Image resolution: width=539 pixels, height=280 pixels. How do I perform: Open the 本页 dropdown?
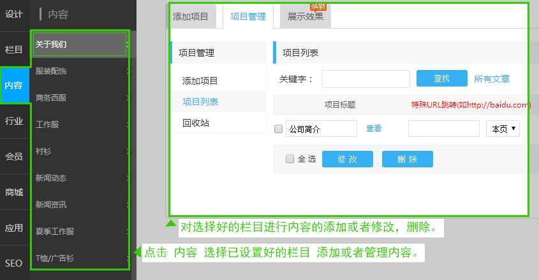tap(503, 129)
